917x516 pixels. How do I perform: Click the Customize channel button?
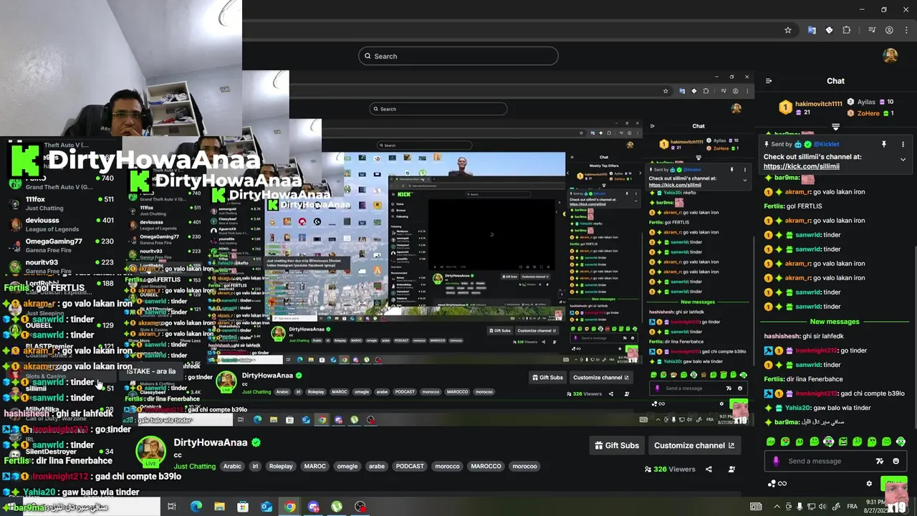[694, 445]
